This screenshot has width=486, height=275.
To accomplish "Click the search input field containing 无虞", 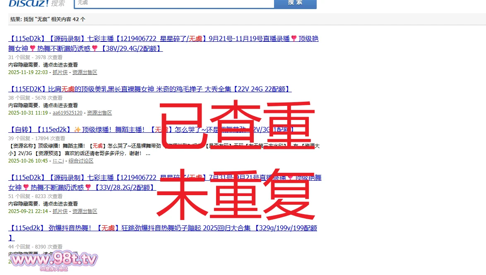I will click(x=174, y=3).
